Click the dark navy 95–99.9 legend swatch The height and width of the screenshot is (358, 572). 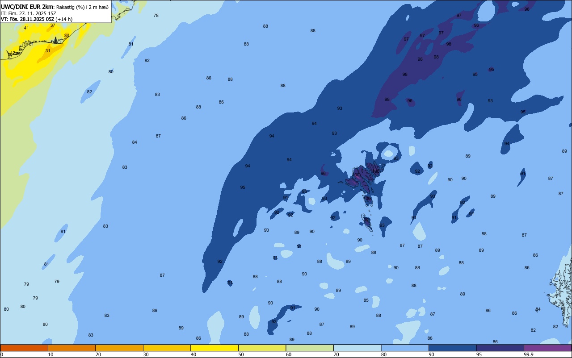pyautogui.click(x=500, y=348)
